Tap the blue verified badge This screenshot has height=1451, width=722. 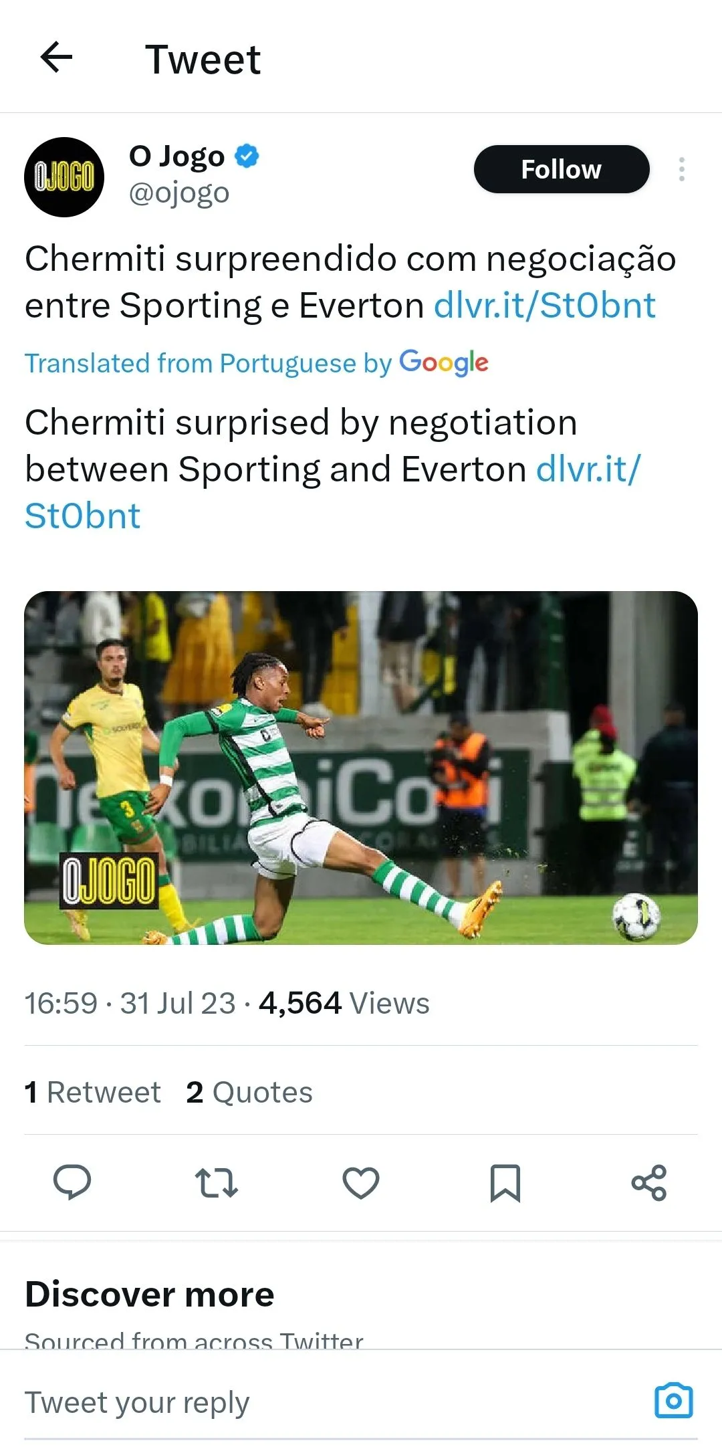coord(247,156)
